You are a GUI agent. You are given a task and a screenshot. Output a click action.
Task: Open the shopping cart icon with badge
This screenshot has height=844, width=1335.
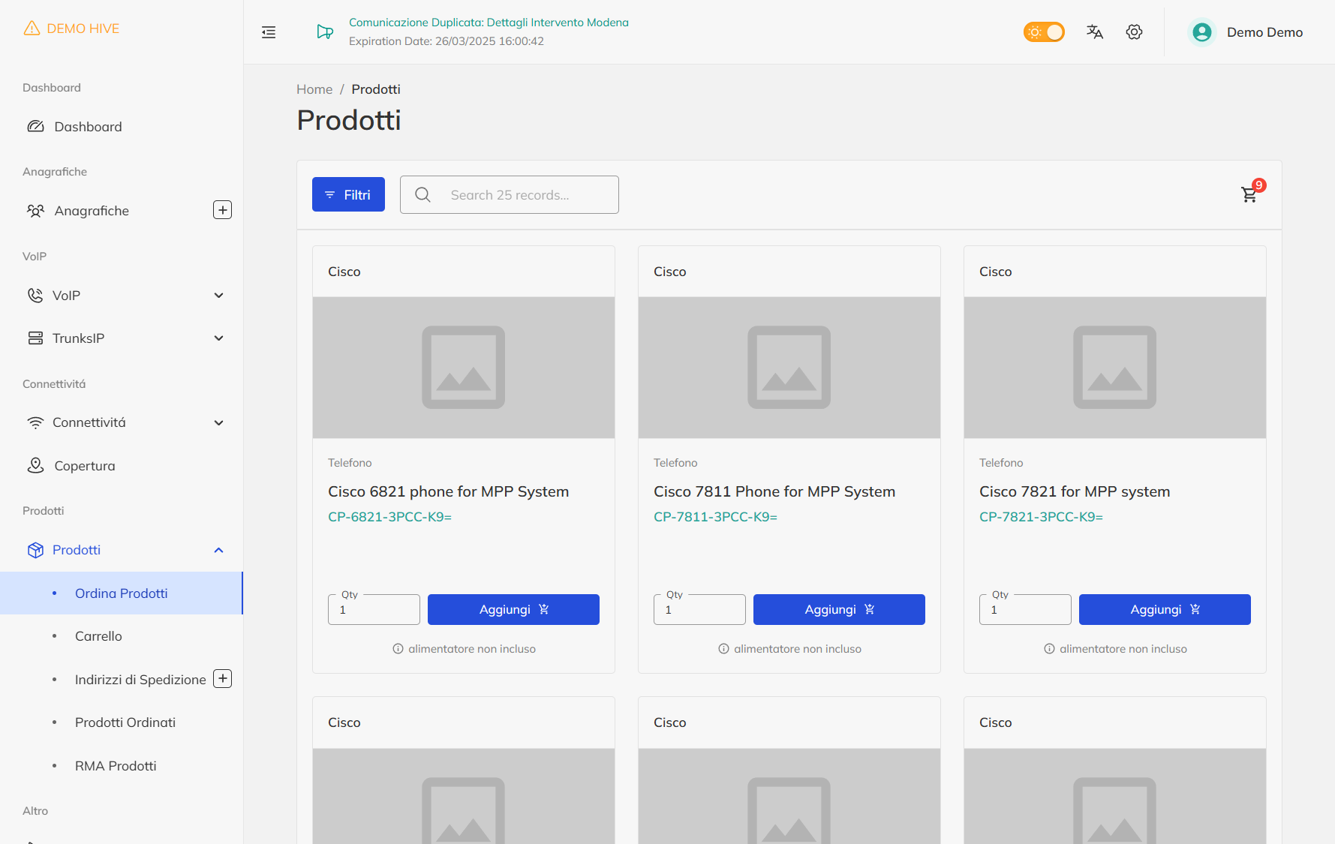coord(1249,194)
